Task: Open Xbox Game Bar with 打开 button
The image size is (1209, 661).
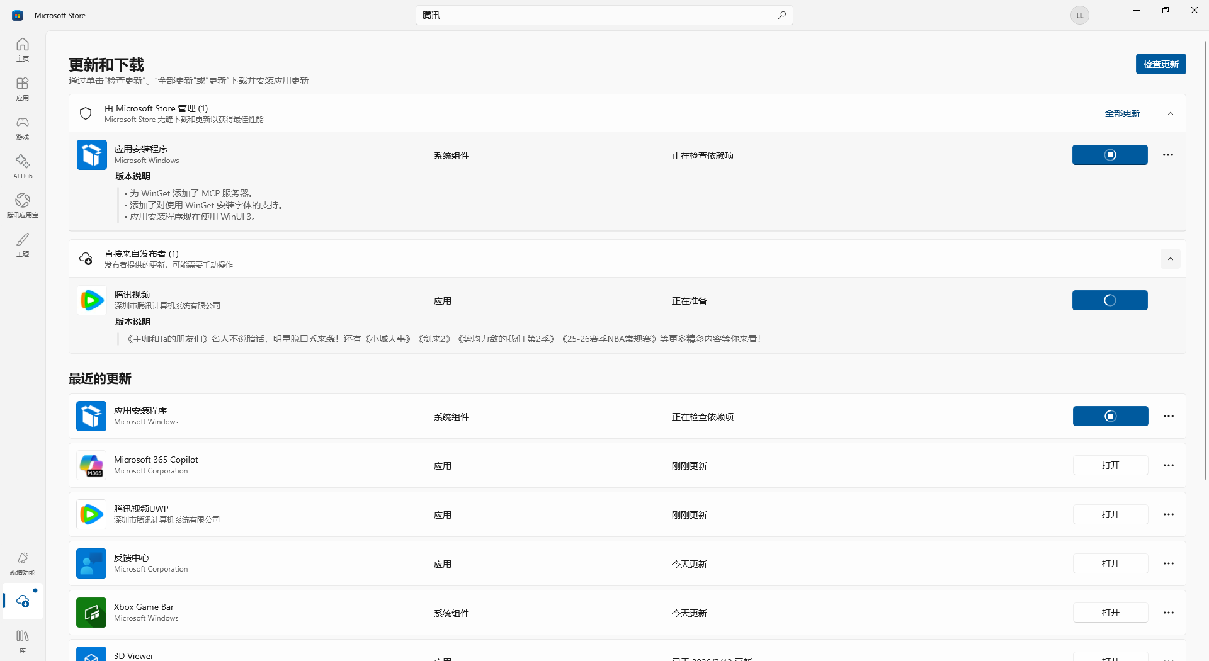Action: (x=1110, y=613)
